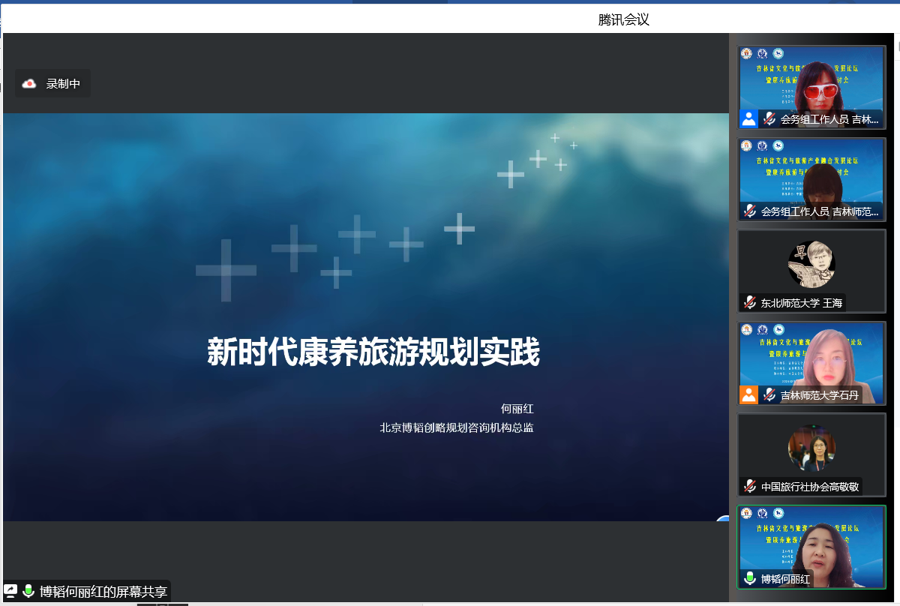This screenshot has width=900, height=606.
Task: Click the screen share icon at bottom left
Action: pos(11,591)
